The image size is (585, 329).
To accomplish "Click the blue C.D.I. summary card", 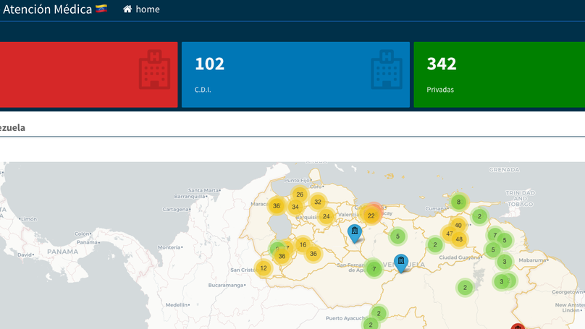I will (x=295, y=74).
